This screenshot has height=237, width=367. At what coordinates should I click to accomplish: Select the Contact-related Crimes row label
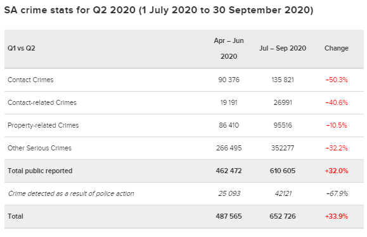pos(42,102)
